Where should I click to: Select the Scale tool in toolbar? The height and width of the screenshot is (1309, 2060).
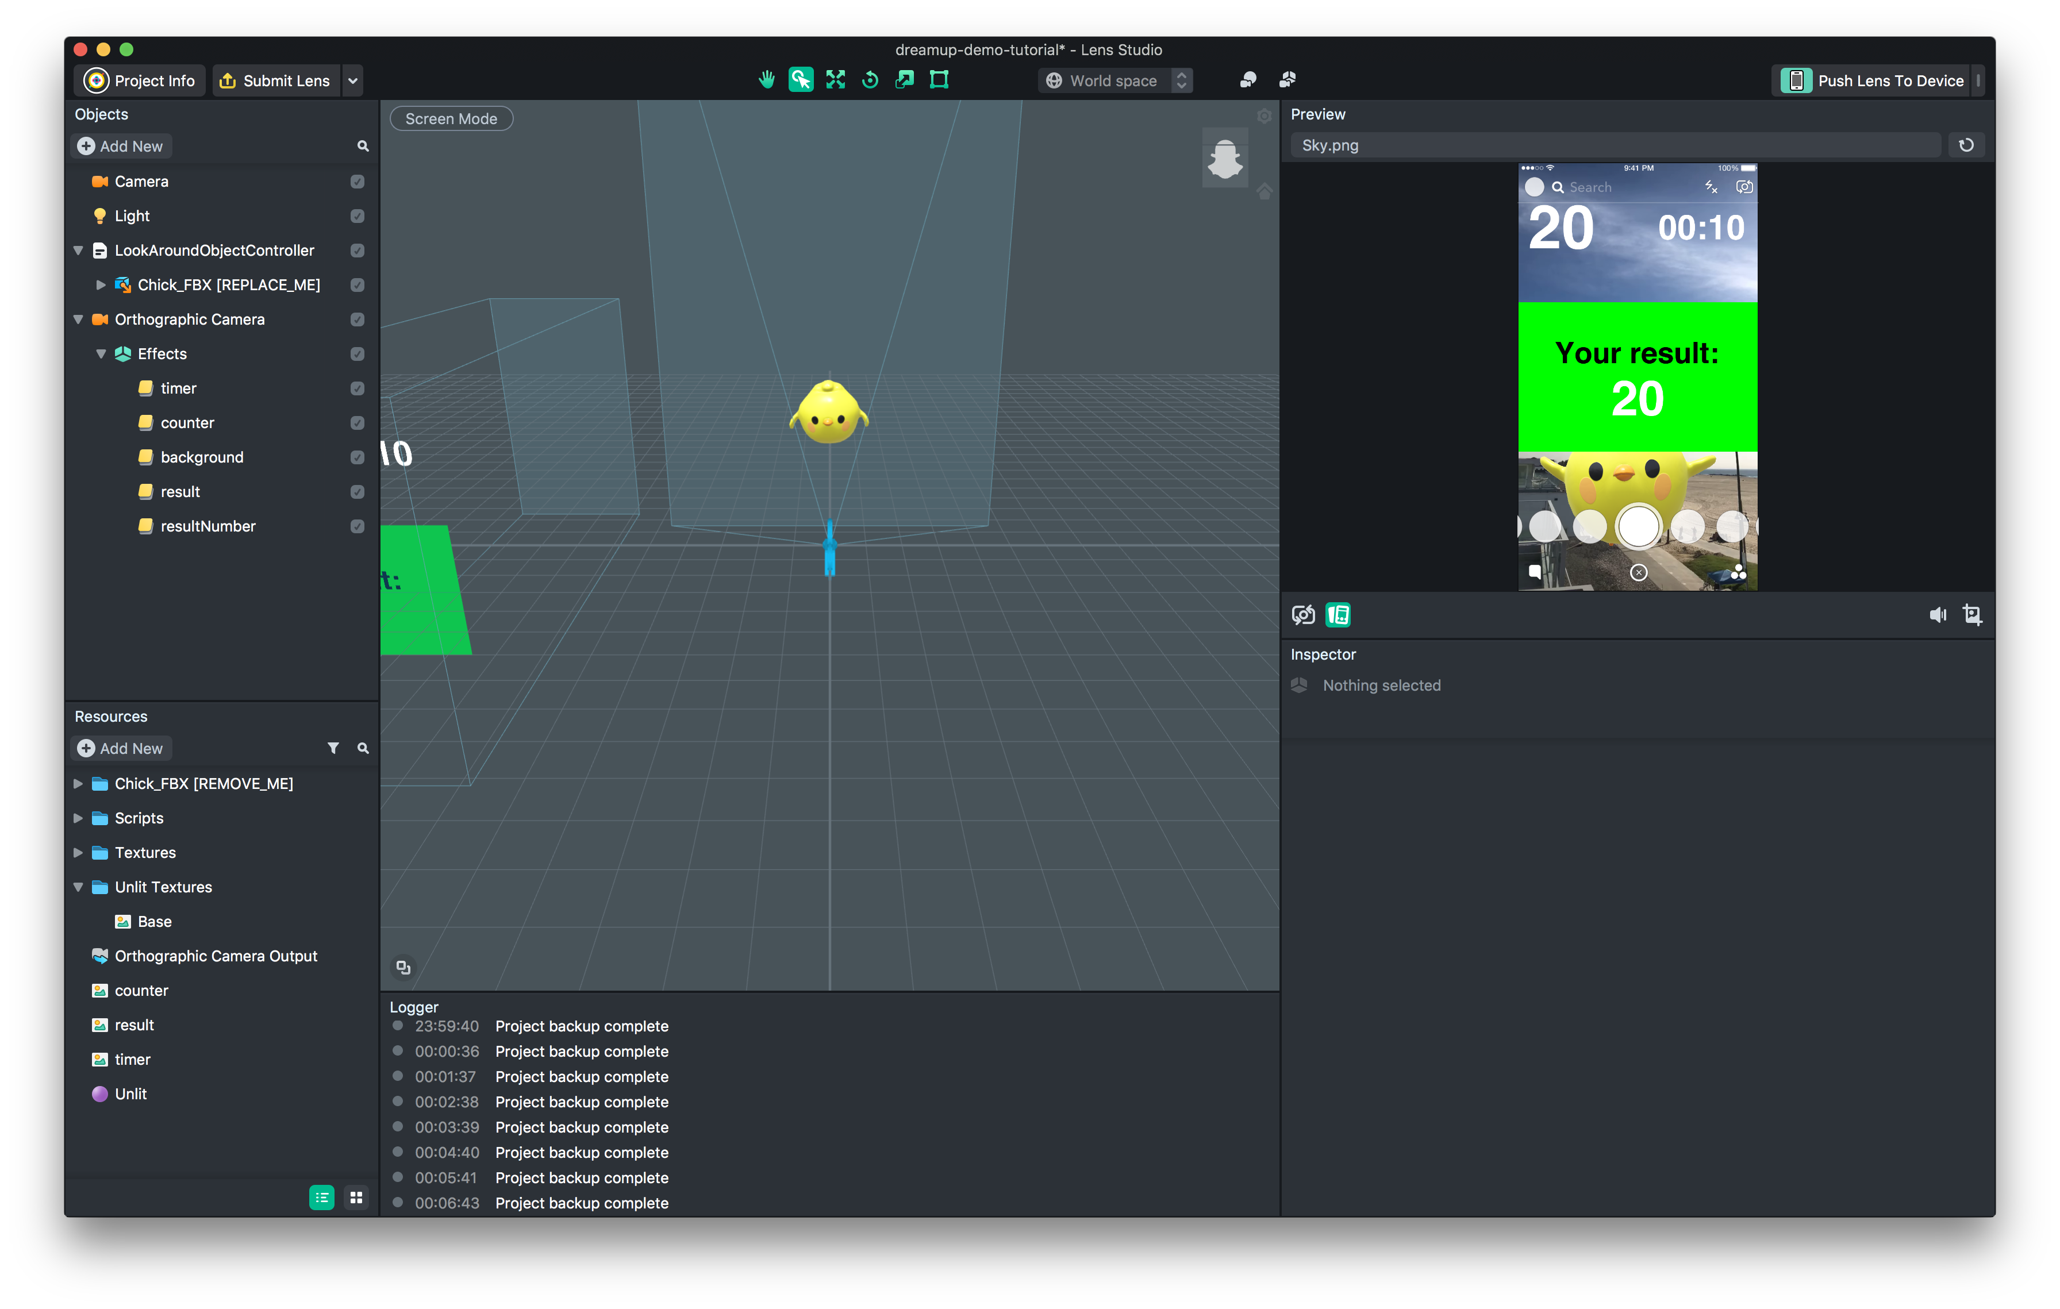(904, 79)
